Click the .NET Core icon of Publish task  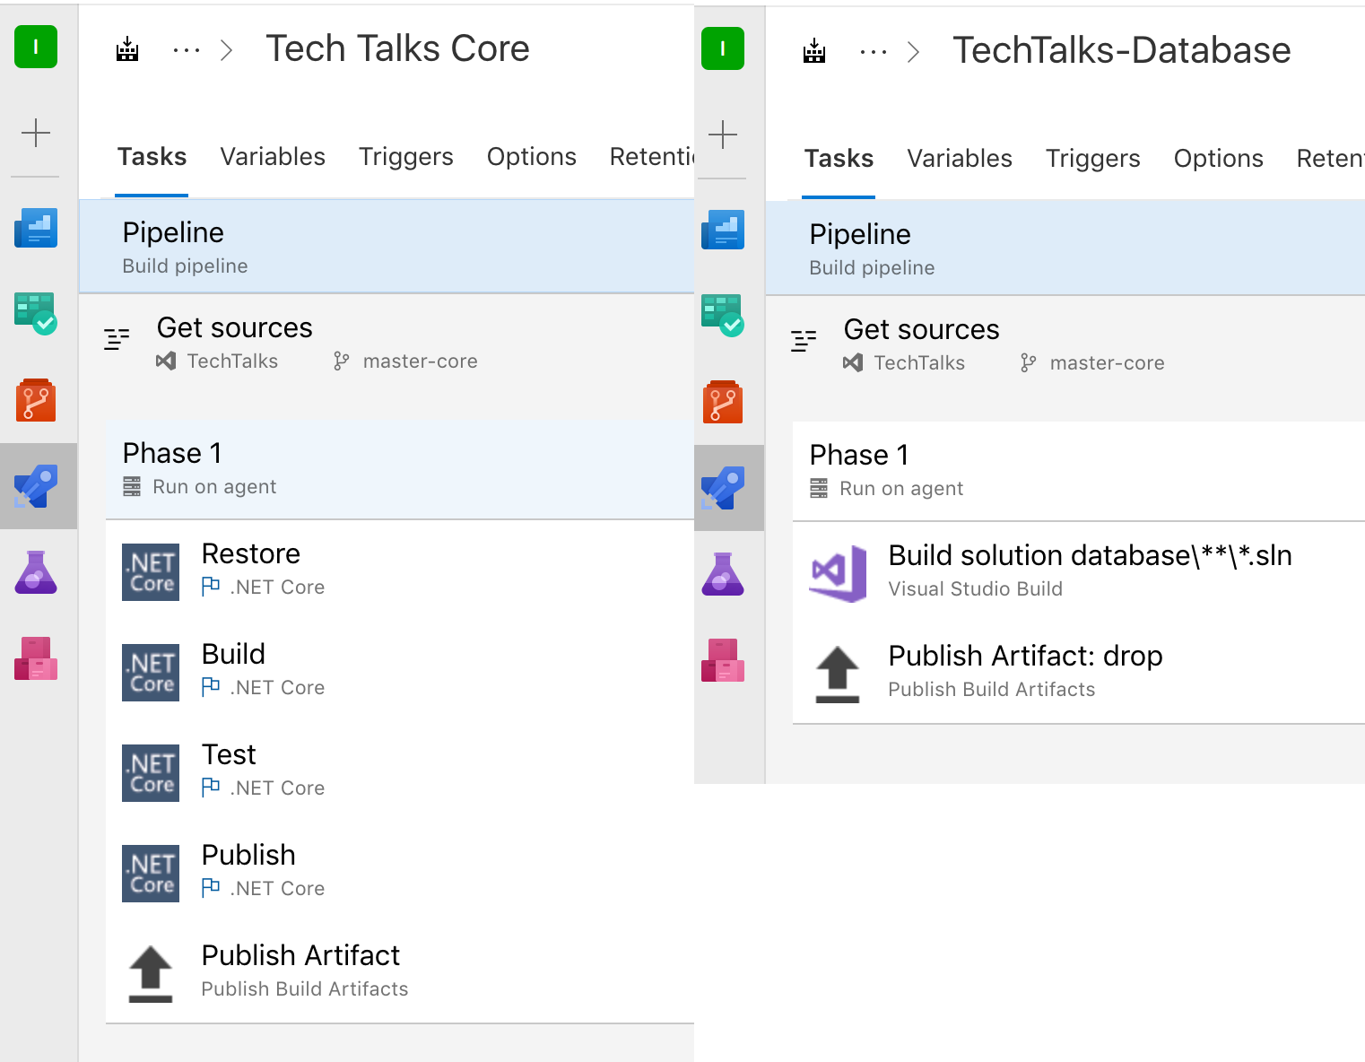[151, 874]
